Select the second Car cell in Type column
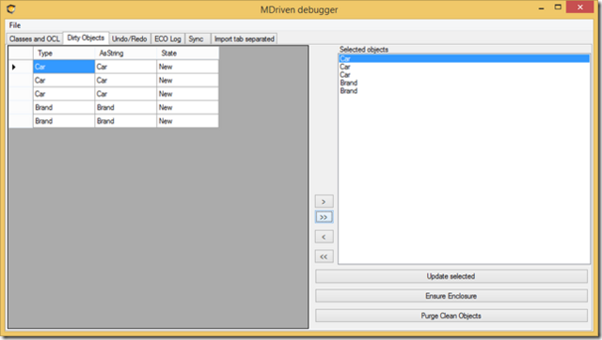The width and height of the screenshot is (602, 340). (64, 80)
